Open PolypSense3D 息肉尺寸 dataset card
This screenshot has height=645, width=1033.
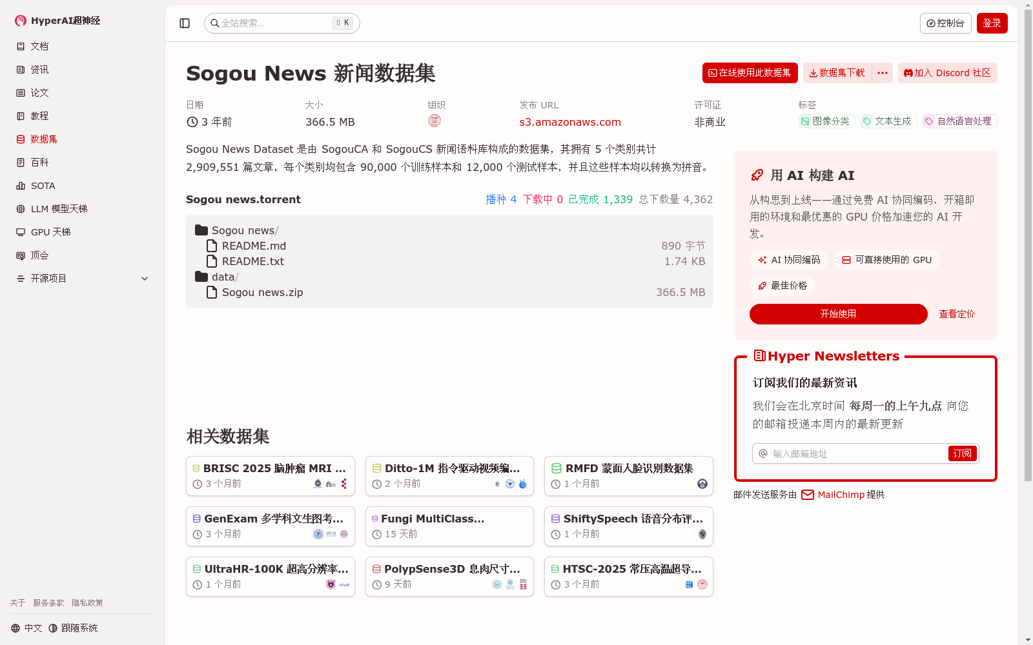(449, 577)
